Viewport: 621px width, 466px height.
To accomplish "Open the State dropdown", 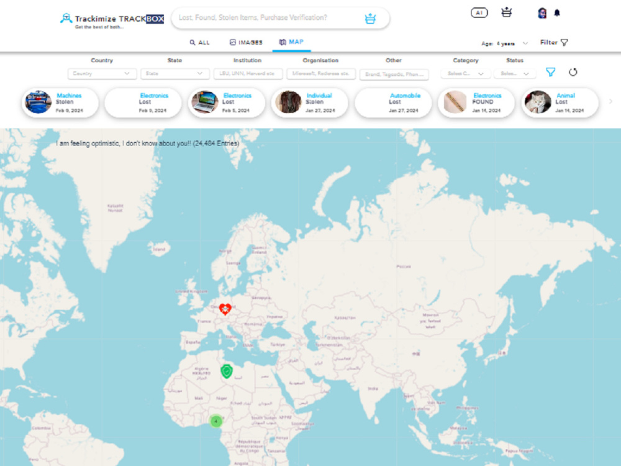I will point(175,74).
